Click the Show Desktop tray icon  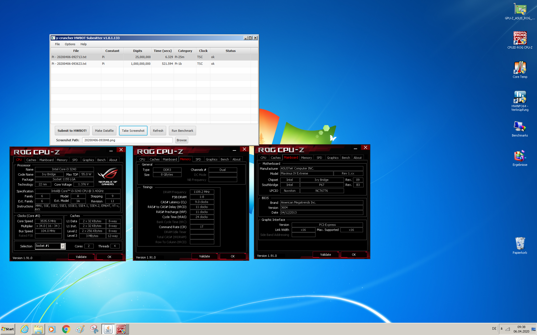(x=534, y=329)
